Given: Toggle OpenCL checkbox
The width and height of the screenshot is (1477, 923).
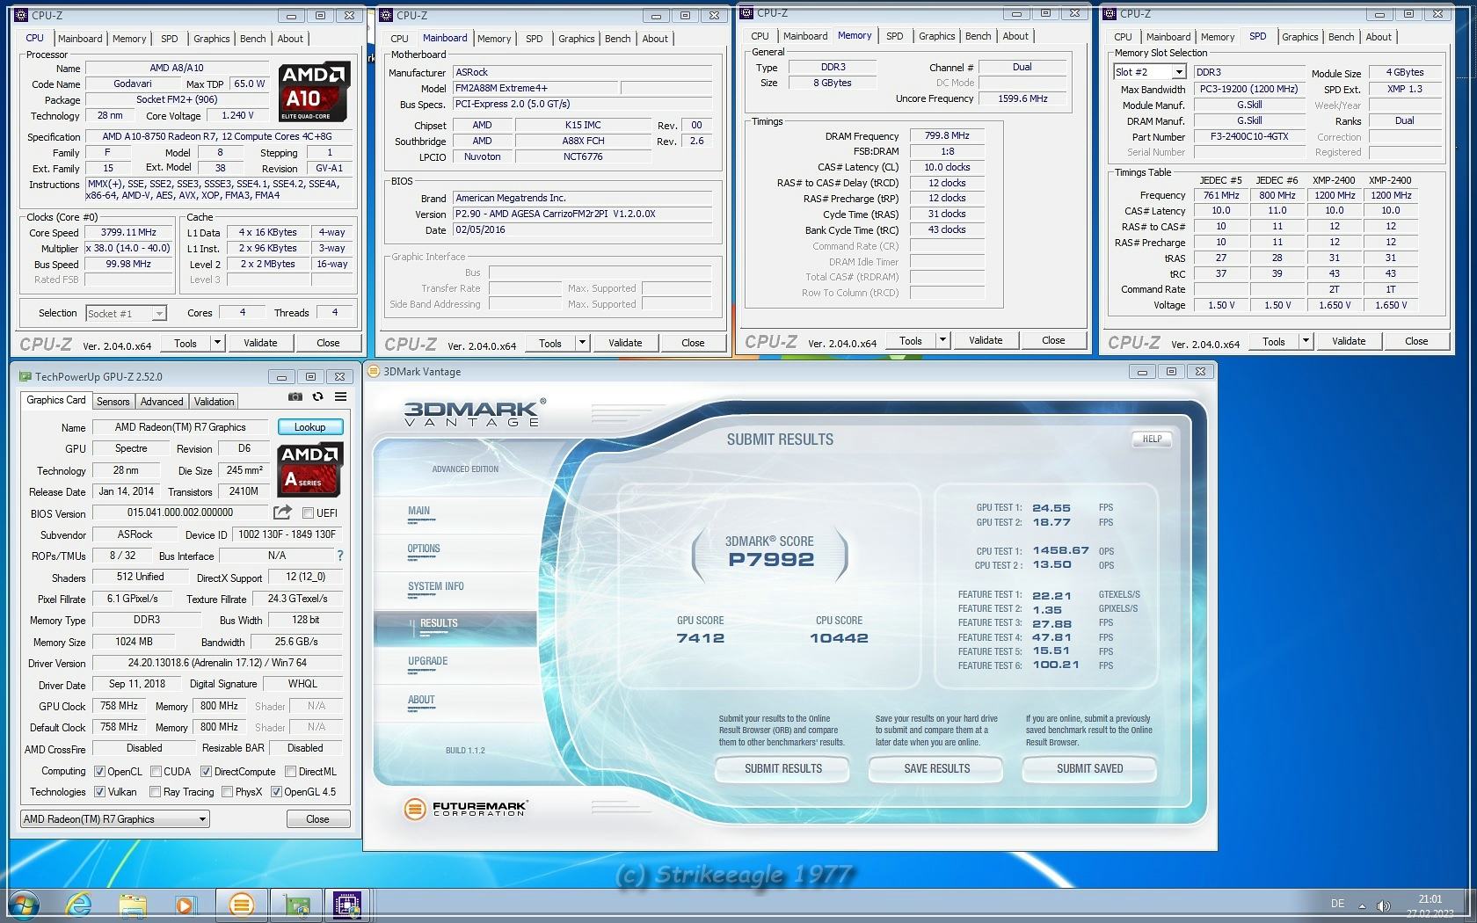Looking at the screenshot, I should [x=100, y=771].
